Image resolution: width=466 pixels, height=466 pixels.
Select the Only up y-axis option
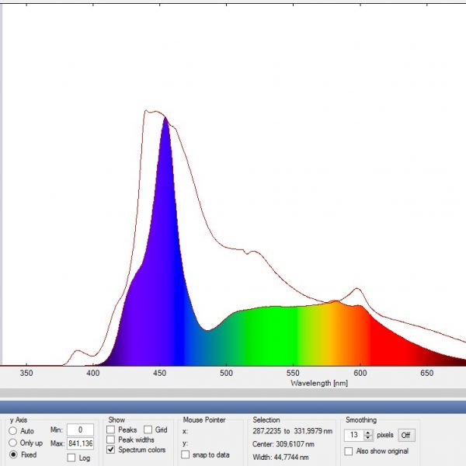pyautogui.click(x=12, y=443)
